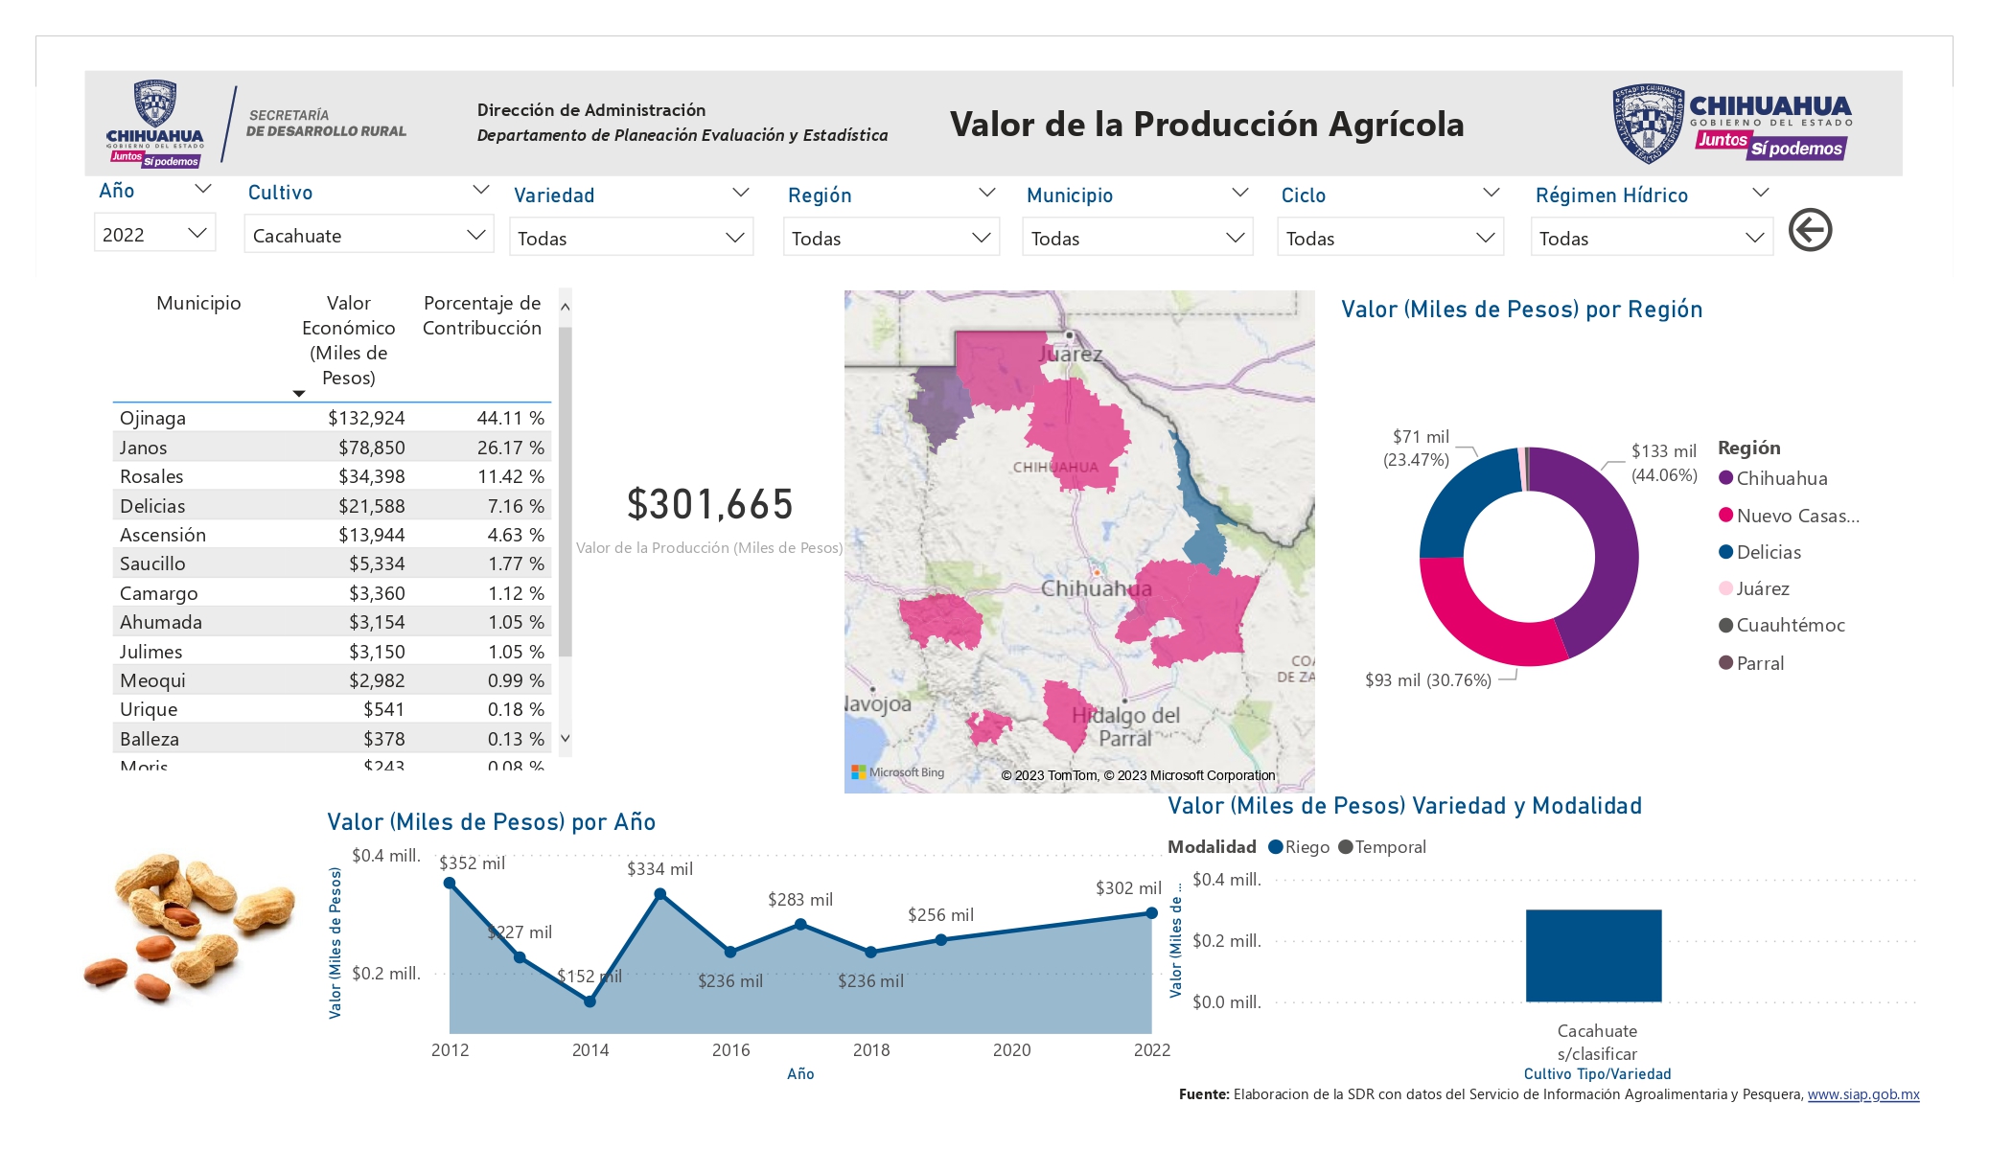This screenshot has width=1989, height=1150.
Task: Select the Delicias row in the municipio table
Action: pos(332,506)
